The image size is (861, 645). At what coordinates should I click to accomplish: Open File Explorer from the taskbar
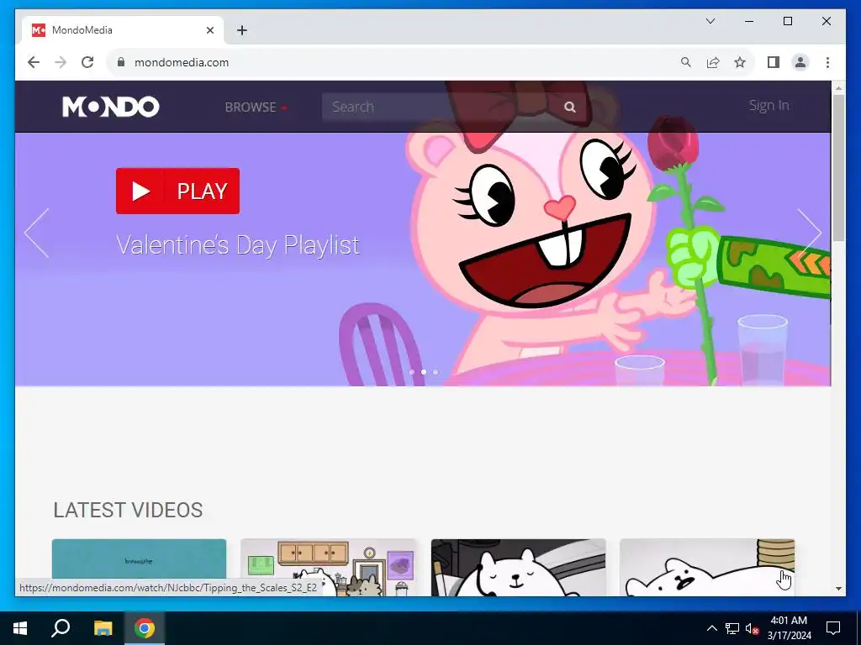[103, 628]
